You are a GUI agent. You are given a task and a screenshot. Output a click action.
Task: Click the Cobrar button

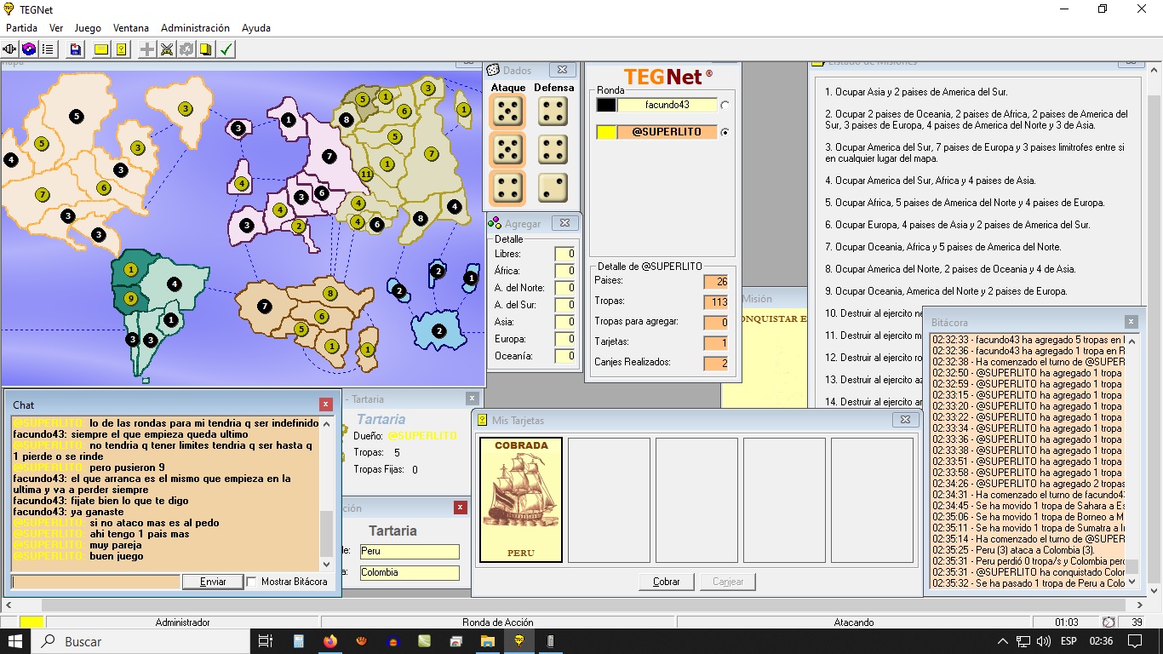[666, 582]
